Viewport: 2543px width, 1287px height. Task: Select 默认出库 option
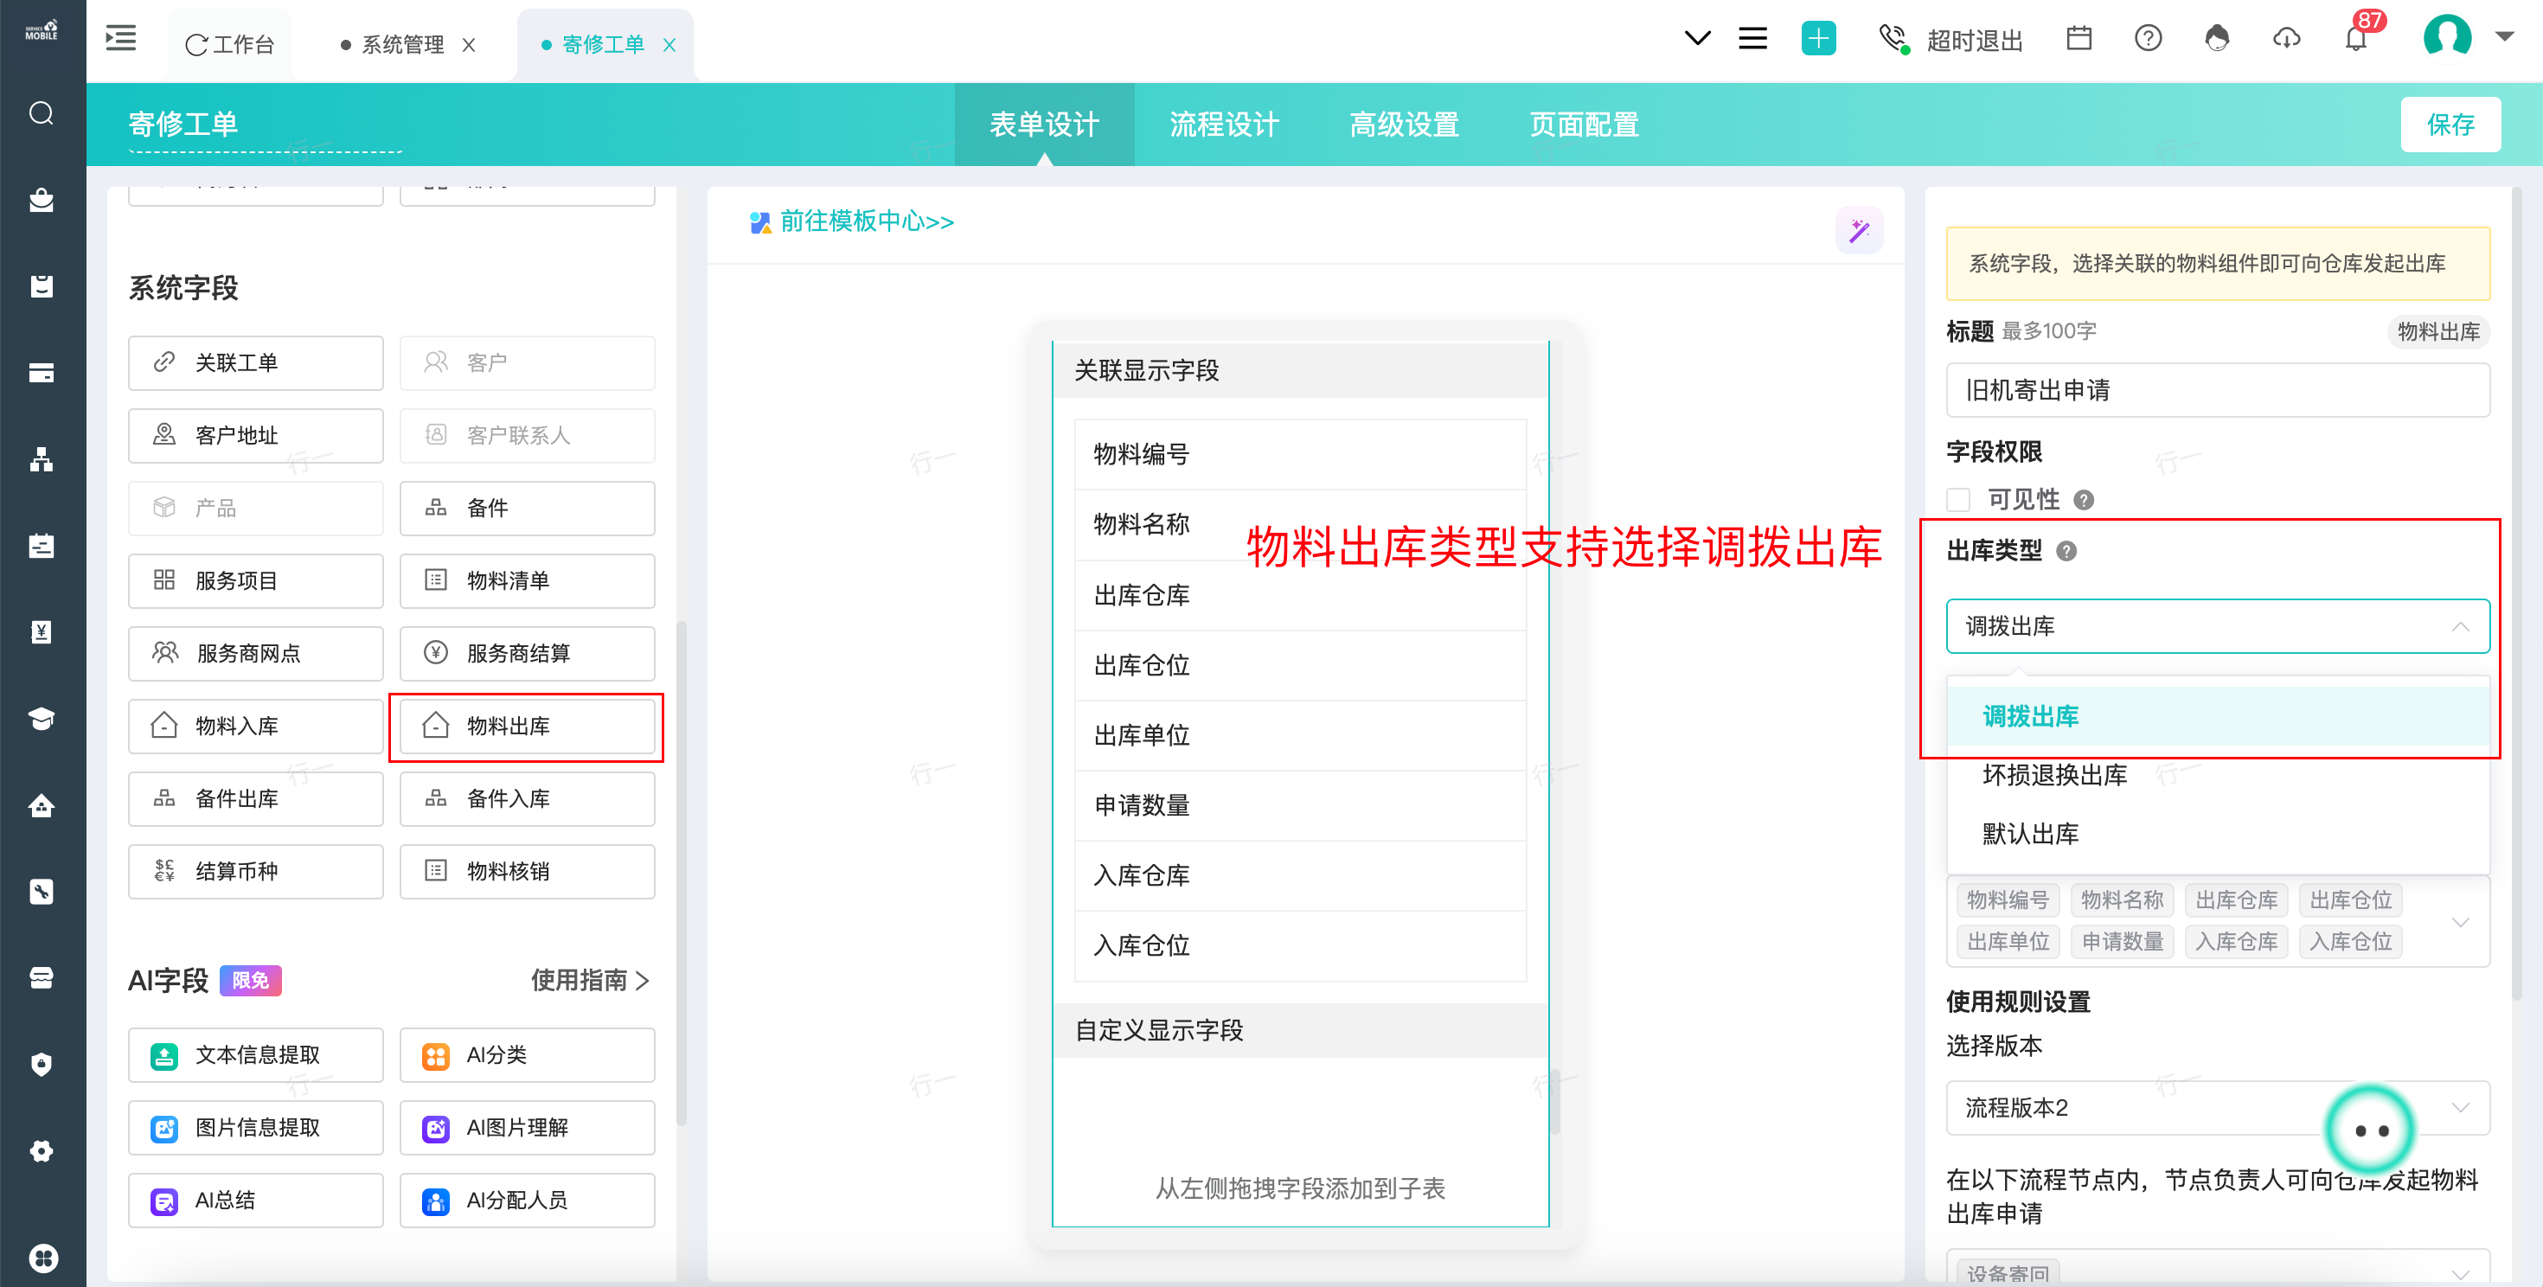tap(2217, 834)
